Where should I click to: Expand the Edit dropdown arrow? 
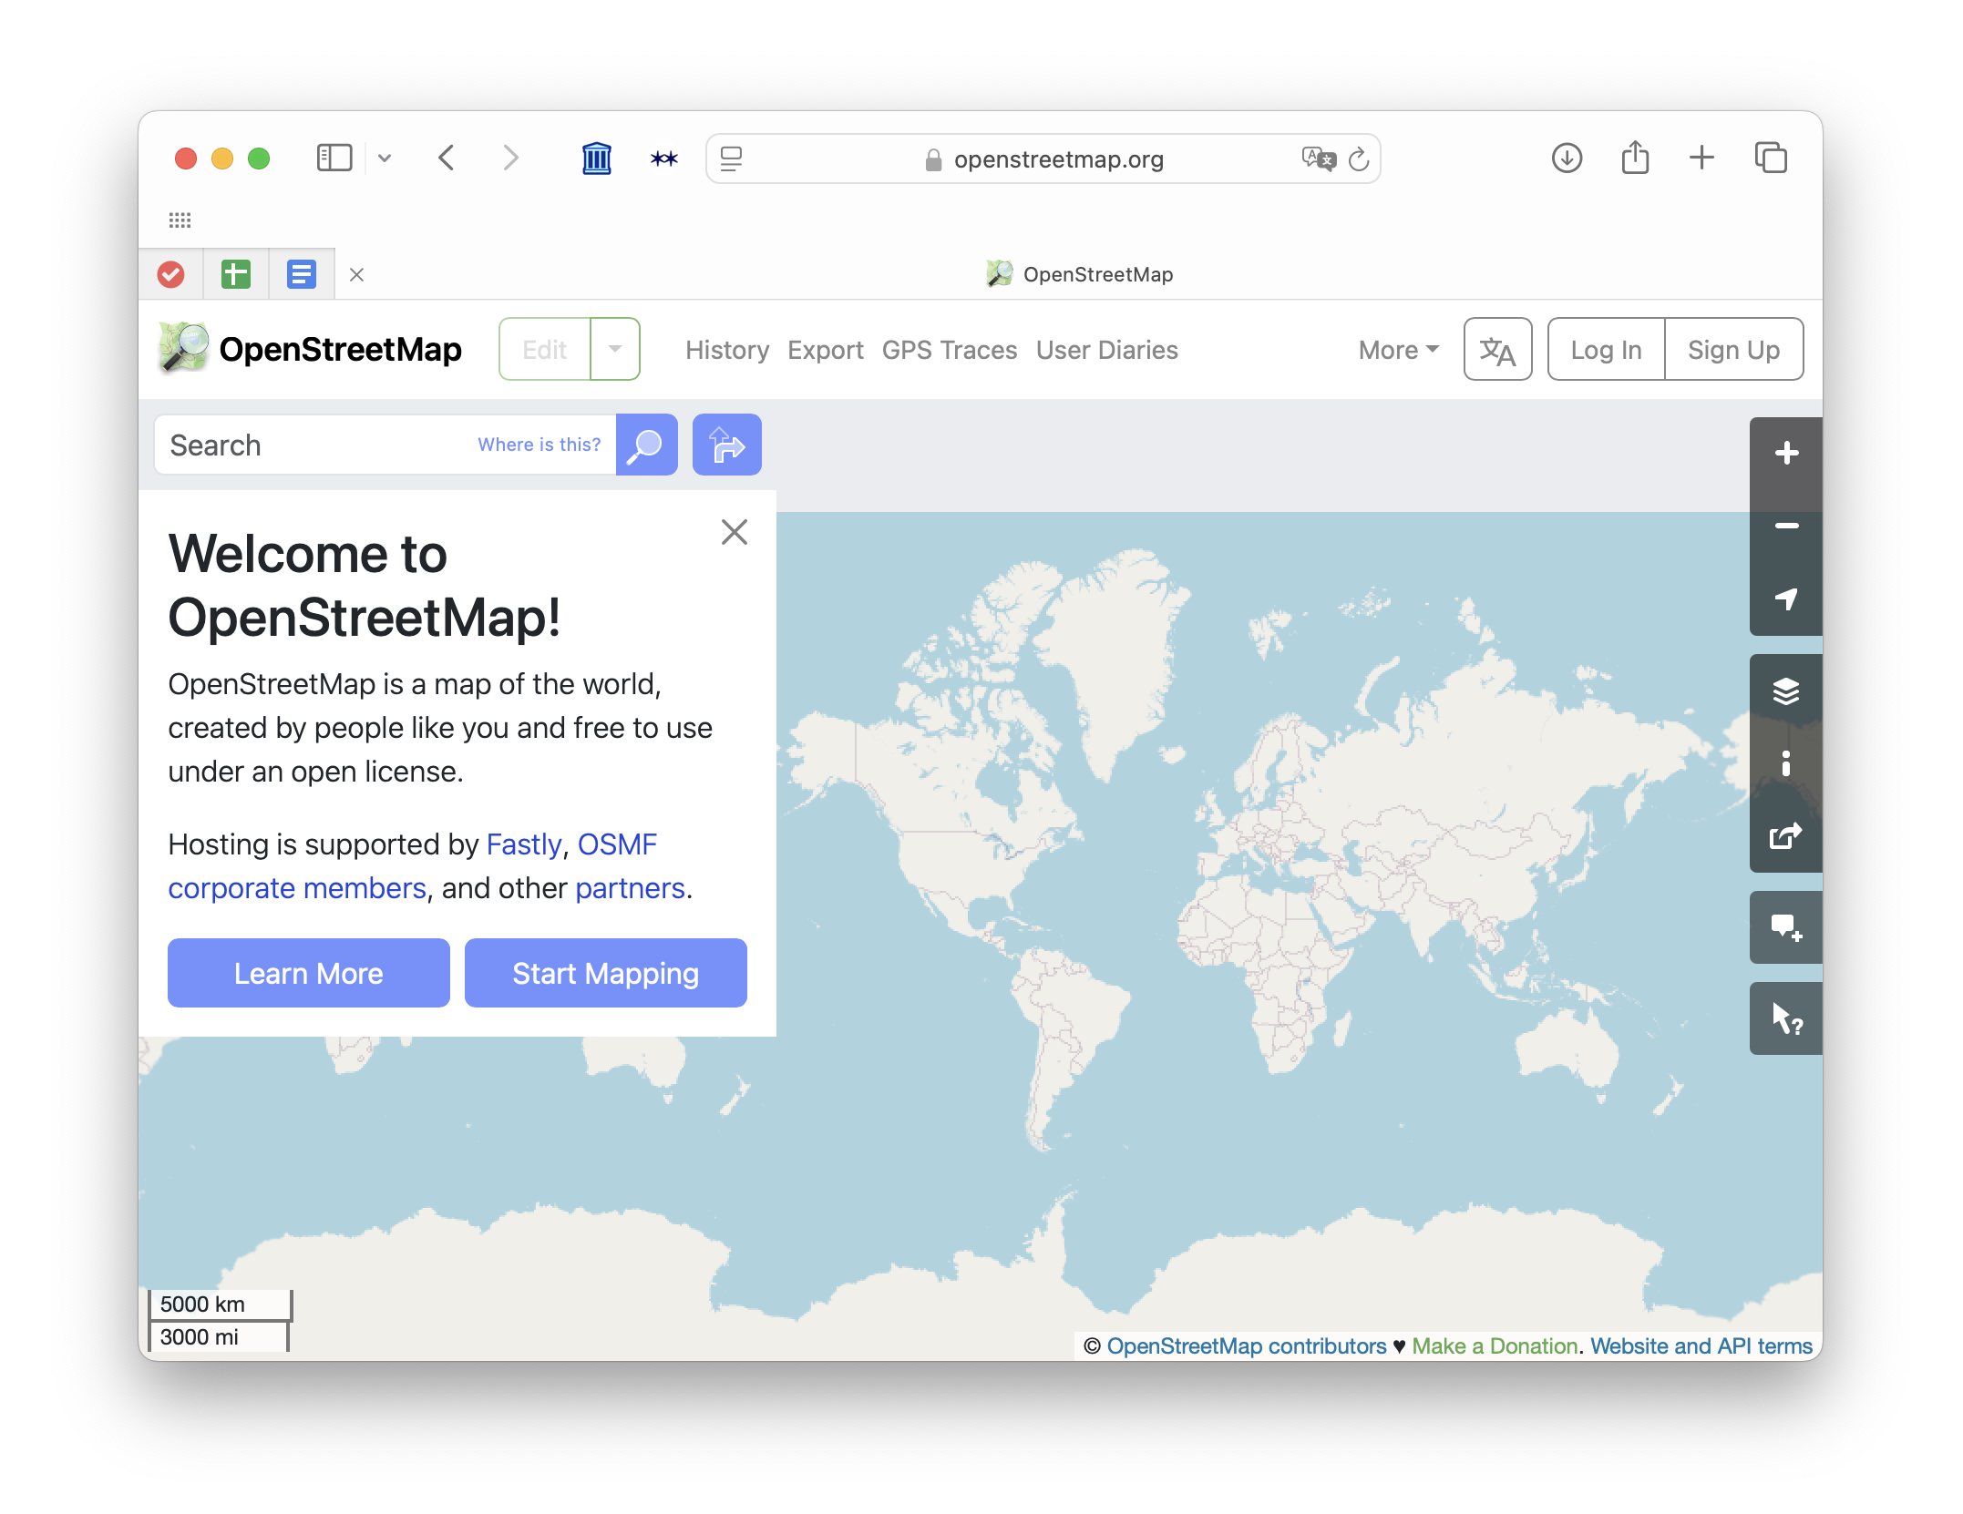pyautogui.click(x=615, y=349)
